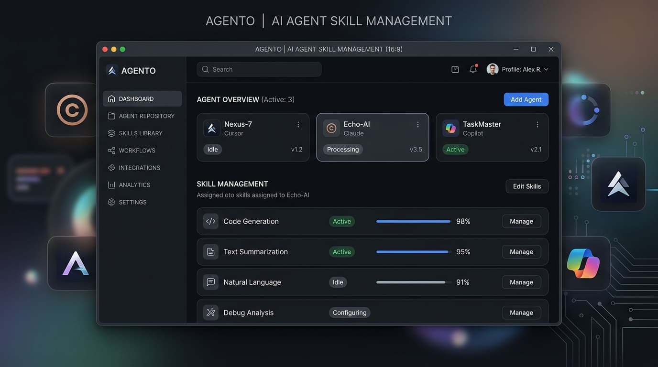The height and width of the screenshot is (367, 658).
Task: Click the Nexus-7 Cursor logo icon
Action: 212,128
